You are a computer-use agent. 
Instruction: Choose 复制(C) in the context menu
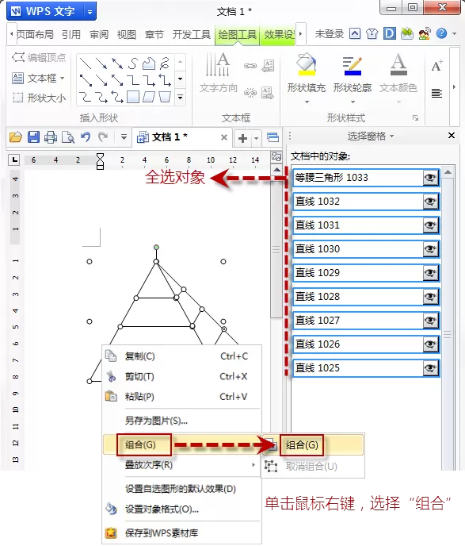181,356
